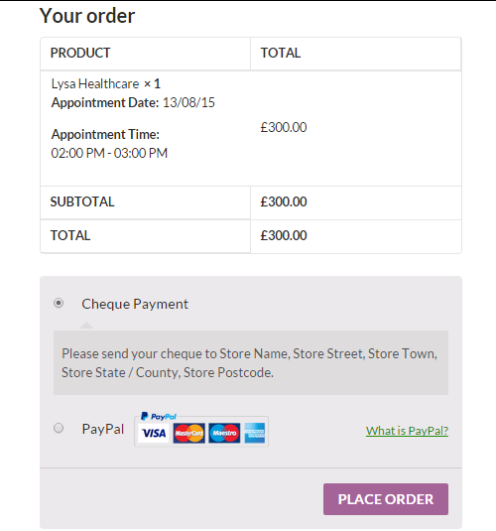Click the PayPal logo above the cards
This screenshot has height=531, width=496.
pos(159,416)
